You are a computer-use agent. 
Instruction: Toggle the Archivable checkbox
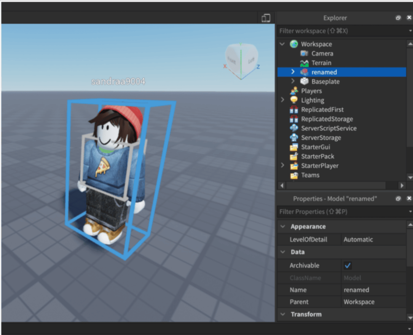348,265
